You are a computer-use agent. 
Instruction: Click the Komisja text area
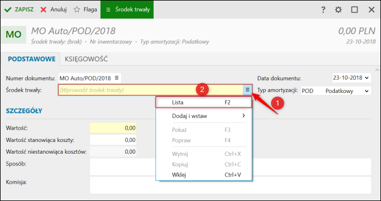[231, 185]
